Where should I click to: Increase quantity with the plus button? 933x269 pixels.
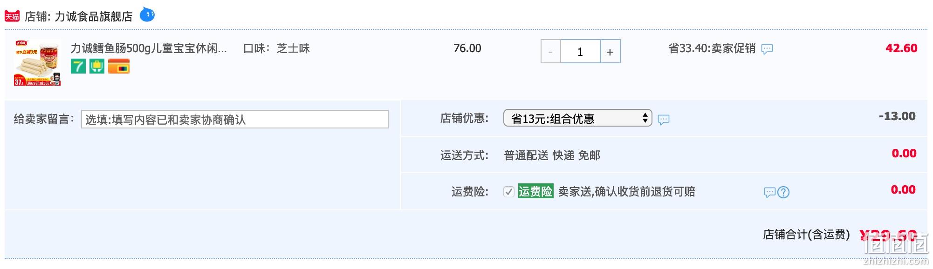tap(610, 52)
